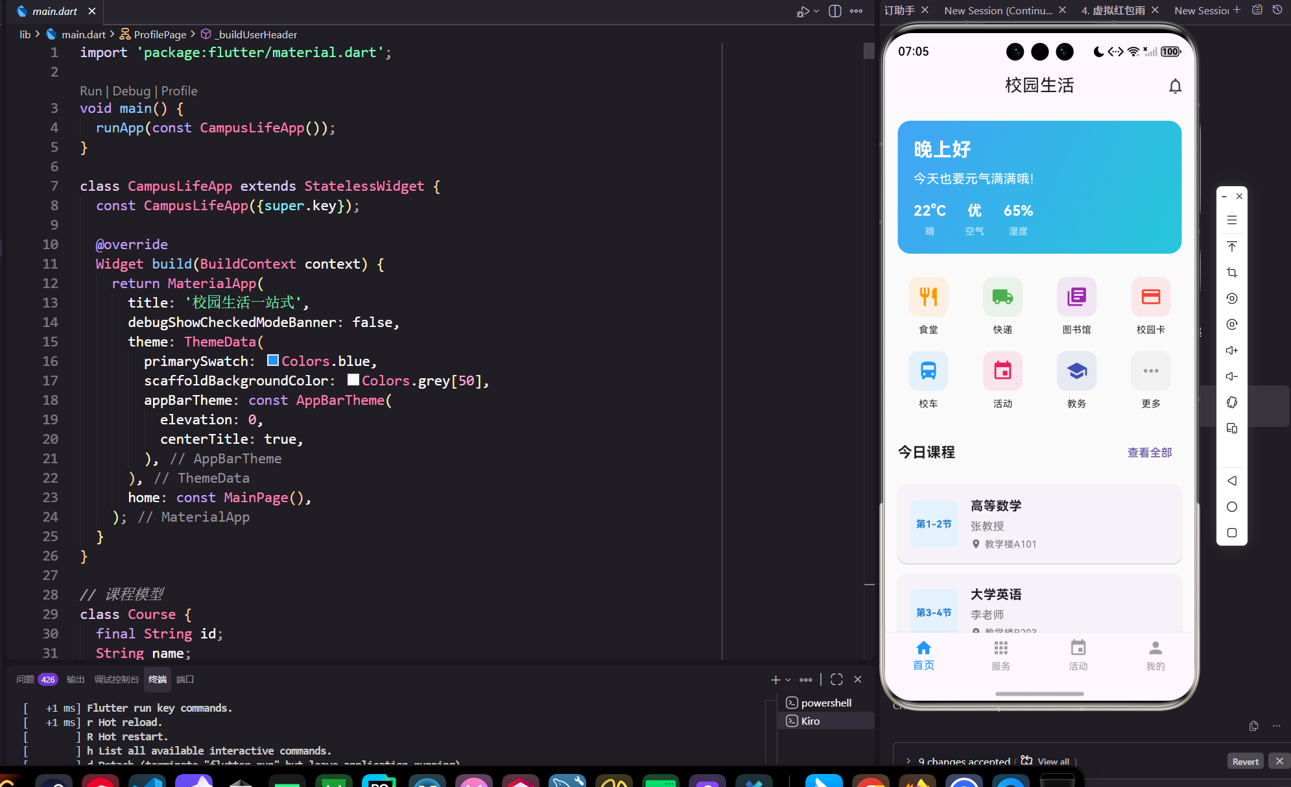1291x787 pixels.
Task: Click the volume down icon in emulator toolbar
Action: [x=1232, y=376]
